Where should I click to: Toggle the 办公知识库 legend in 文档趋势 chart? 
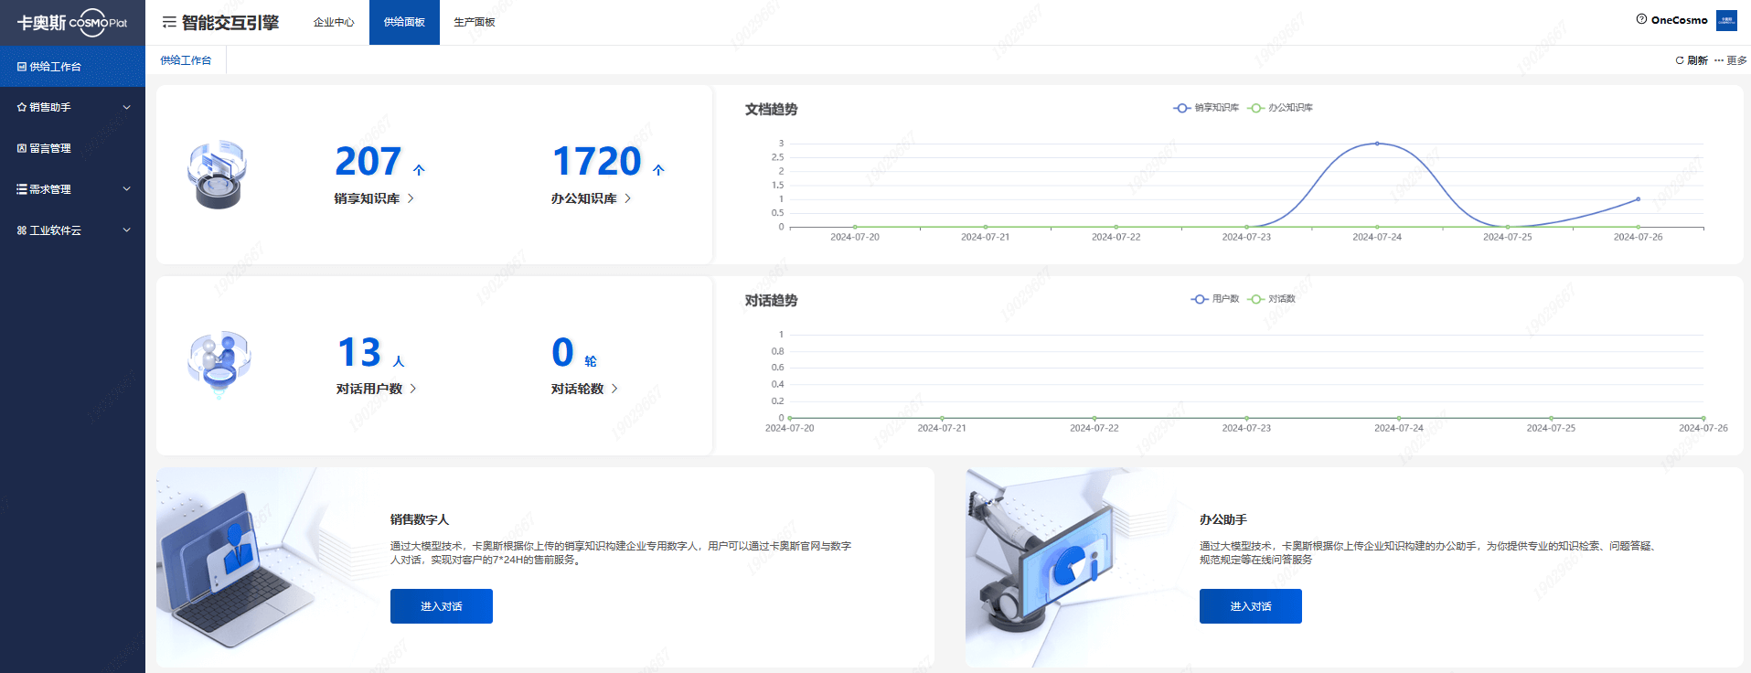click(x=1280, y=108)
